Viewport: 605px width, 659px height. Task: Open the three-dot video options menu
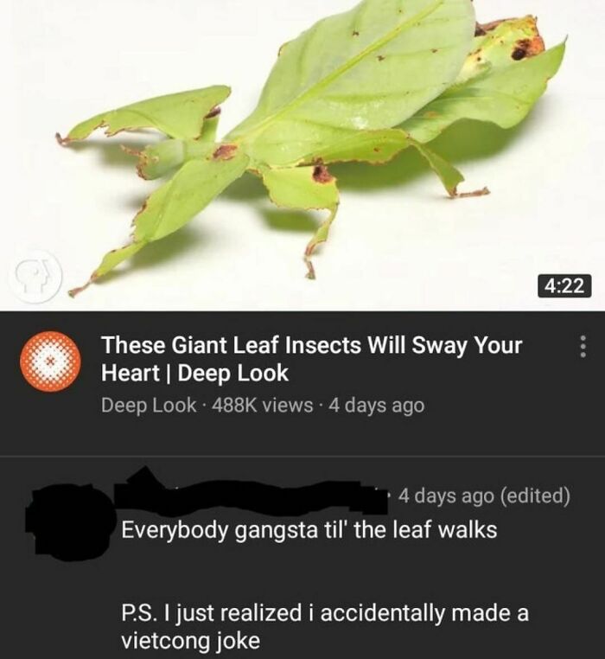click(583, 346)
